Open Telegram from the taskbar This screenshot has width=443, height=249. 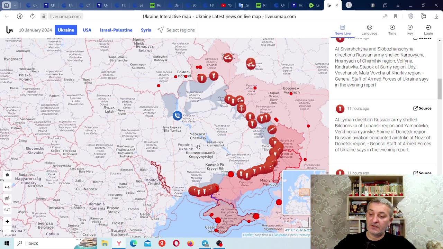(205, 243)
